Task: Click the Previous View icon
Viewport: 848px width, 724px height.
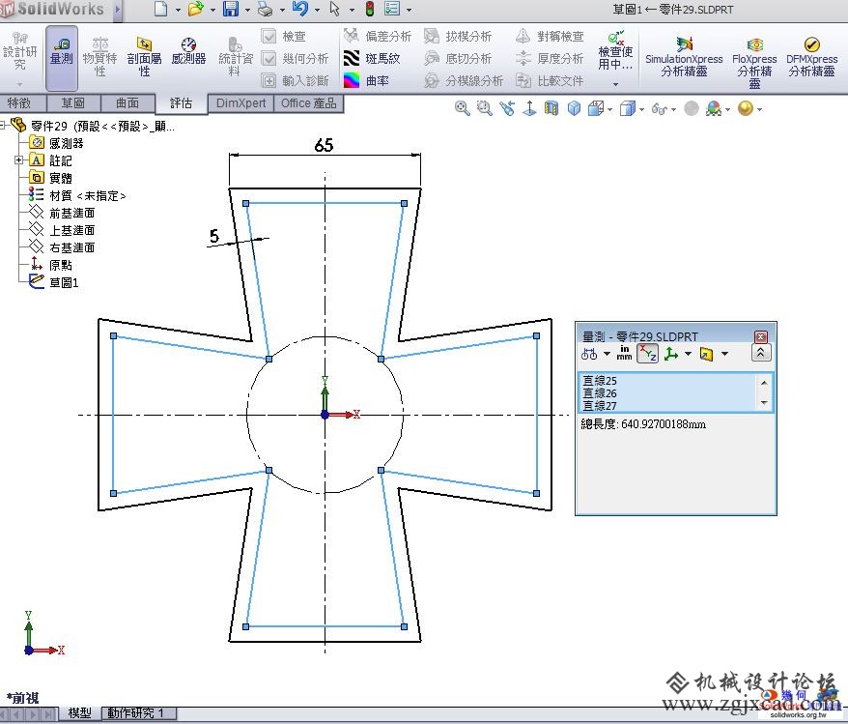Action: [x=507, y=109]
